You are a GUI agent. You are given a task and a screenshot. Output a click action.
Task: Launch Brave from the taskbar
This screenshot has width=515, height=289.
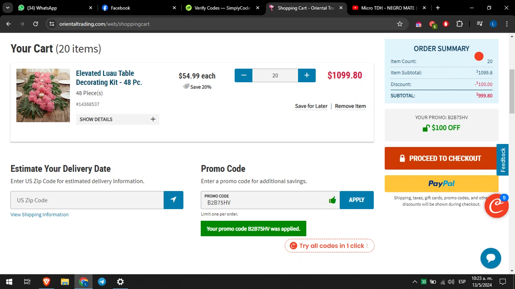[46, 282]
